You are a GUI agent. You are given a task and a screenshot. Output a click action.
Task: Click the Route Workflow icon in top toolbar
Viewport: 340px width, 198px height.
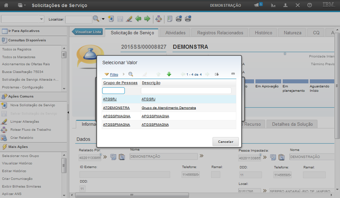(158, 19)
